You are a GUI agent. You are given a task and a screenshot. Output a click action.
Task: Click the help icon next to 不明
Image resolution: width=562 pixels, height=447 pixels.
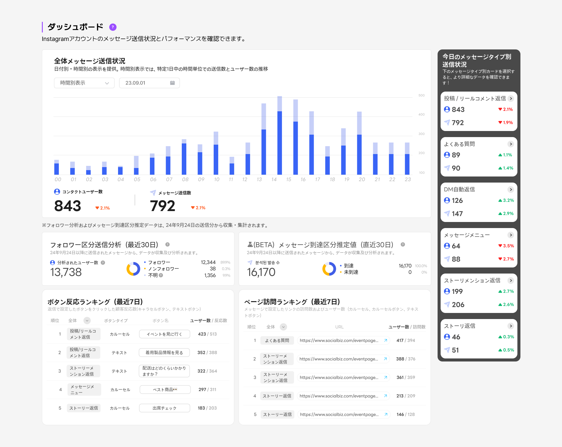click(x=161, y=275)
